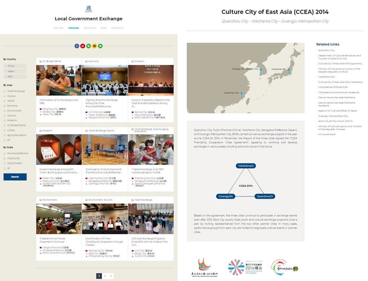Open the table tennis Youth Exchange photo
The height and width of the screenshot is (281, 368).
tap(105, 150)
